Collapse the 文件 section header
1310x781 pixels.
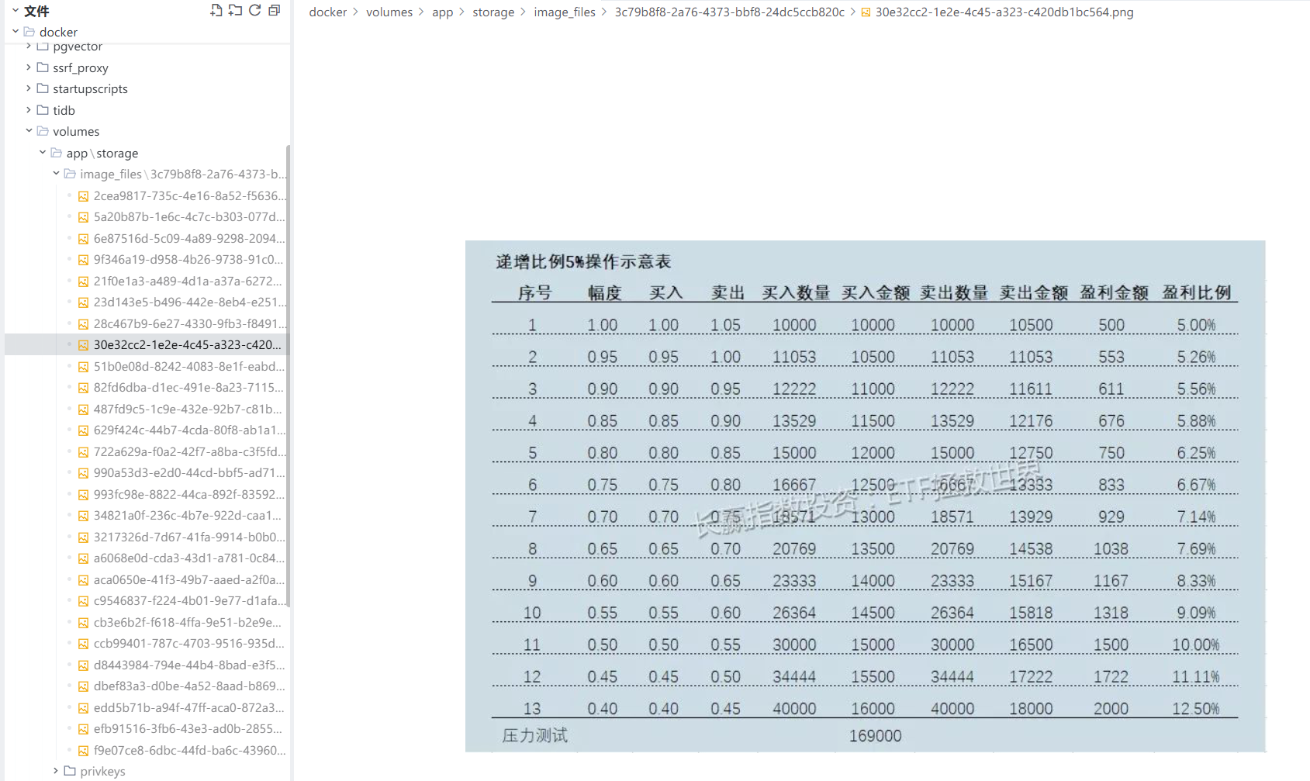[15, 11]
